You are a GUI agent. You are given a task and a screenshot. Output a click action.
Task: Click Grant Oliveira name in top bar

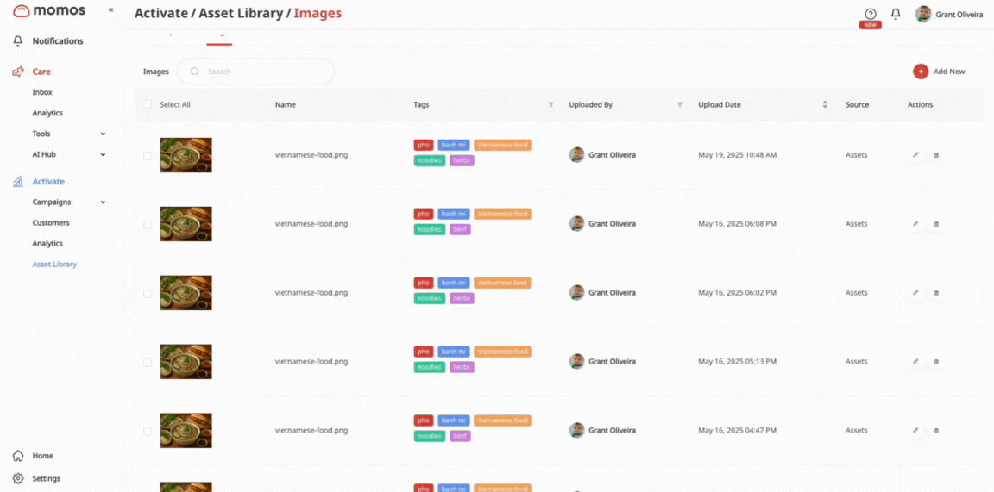(959, 15)
